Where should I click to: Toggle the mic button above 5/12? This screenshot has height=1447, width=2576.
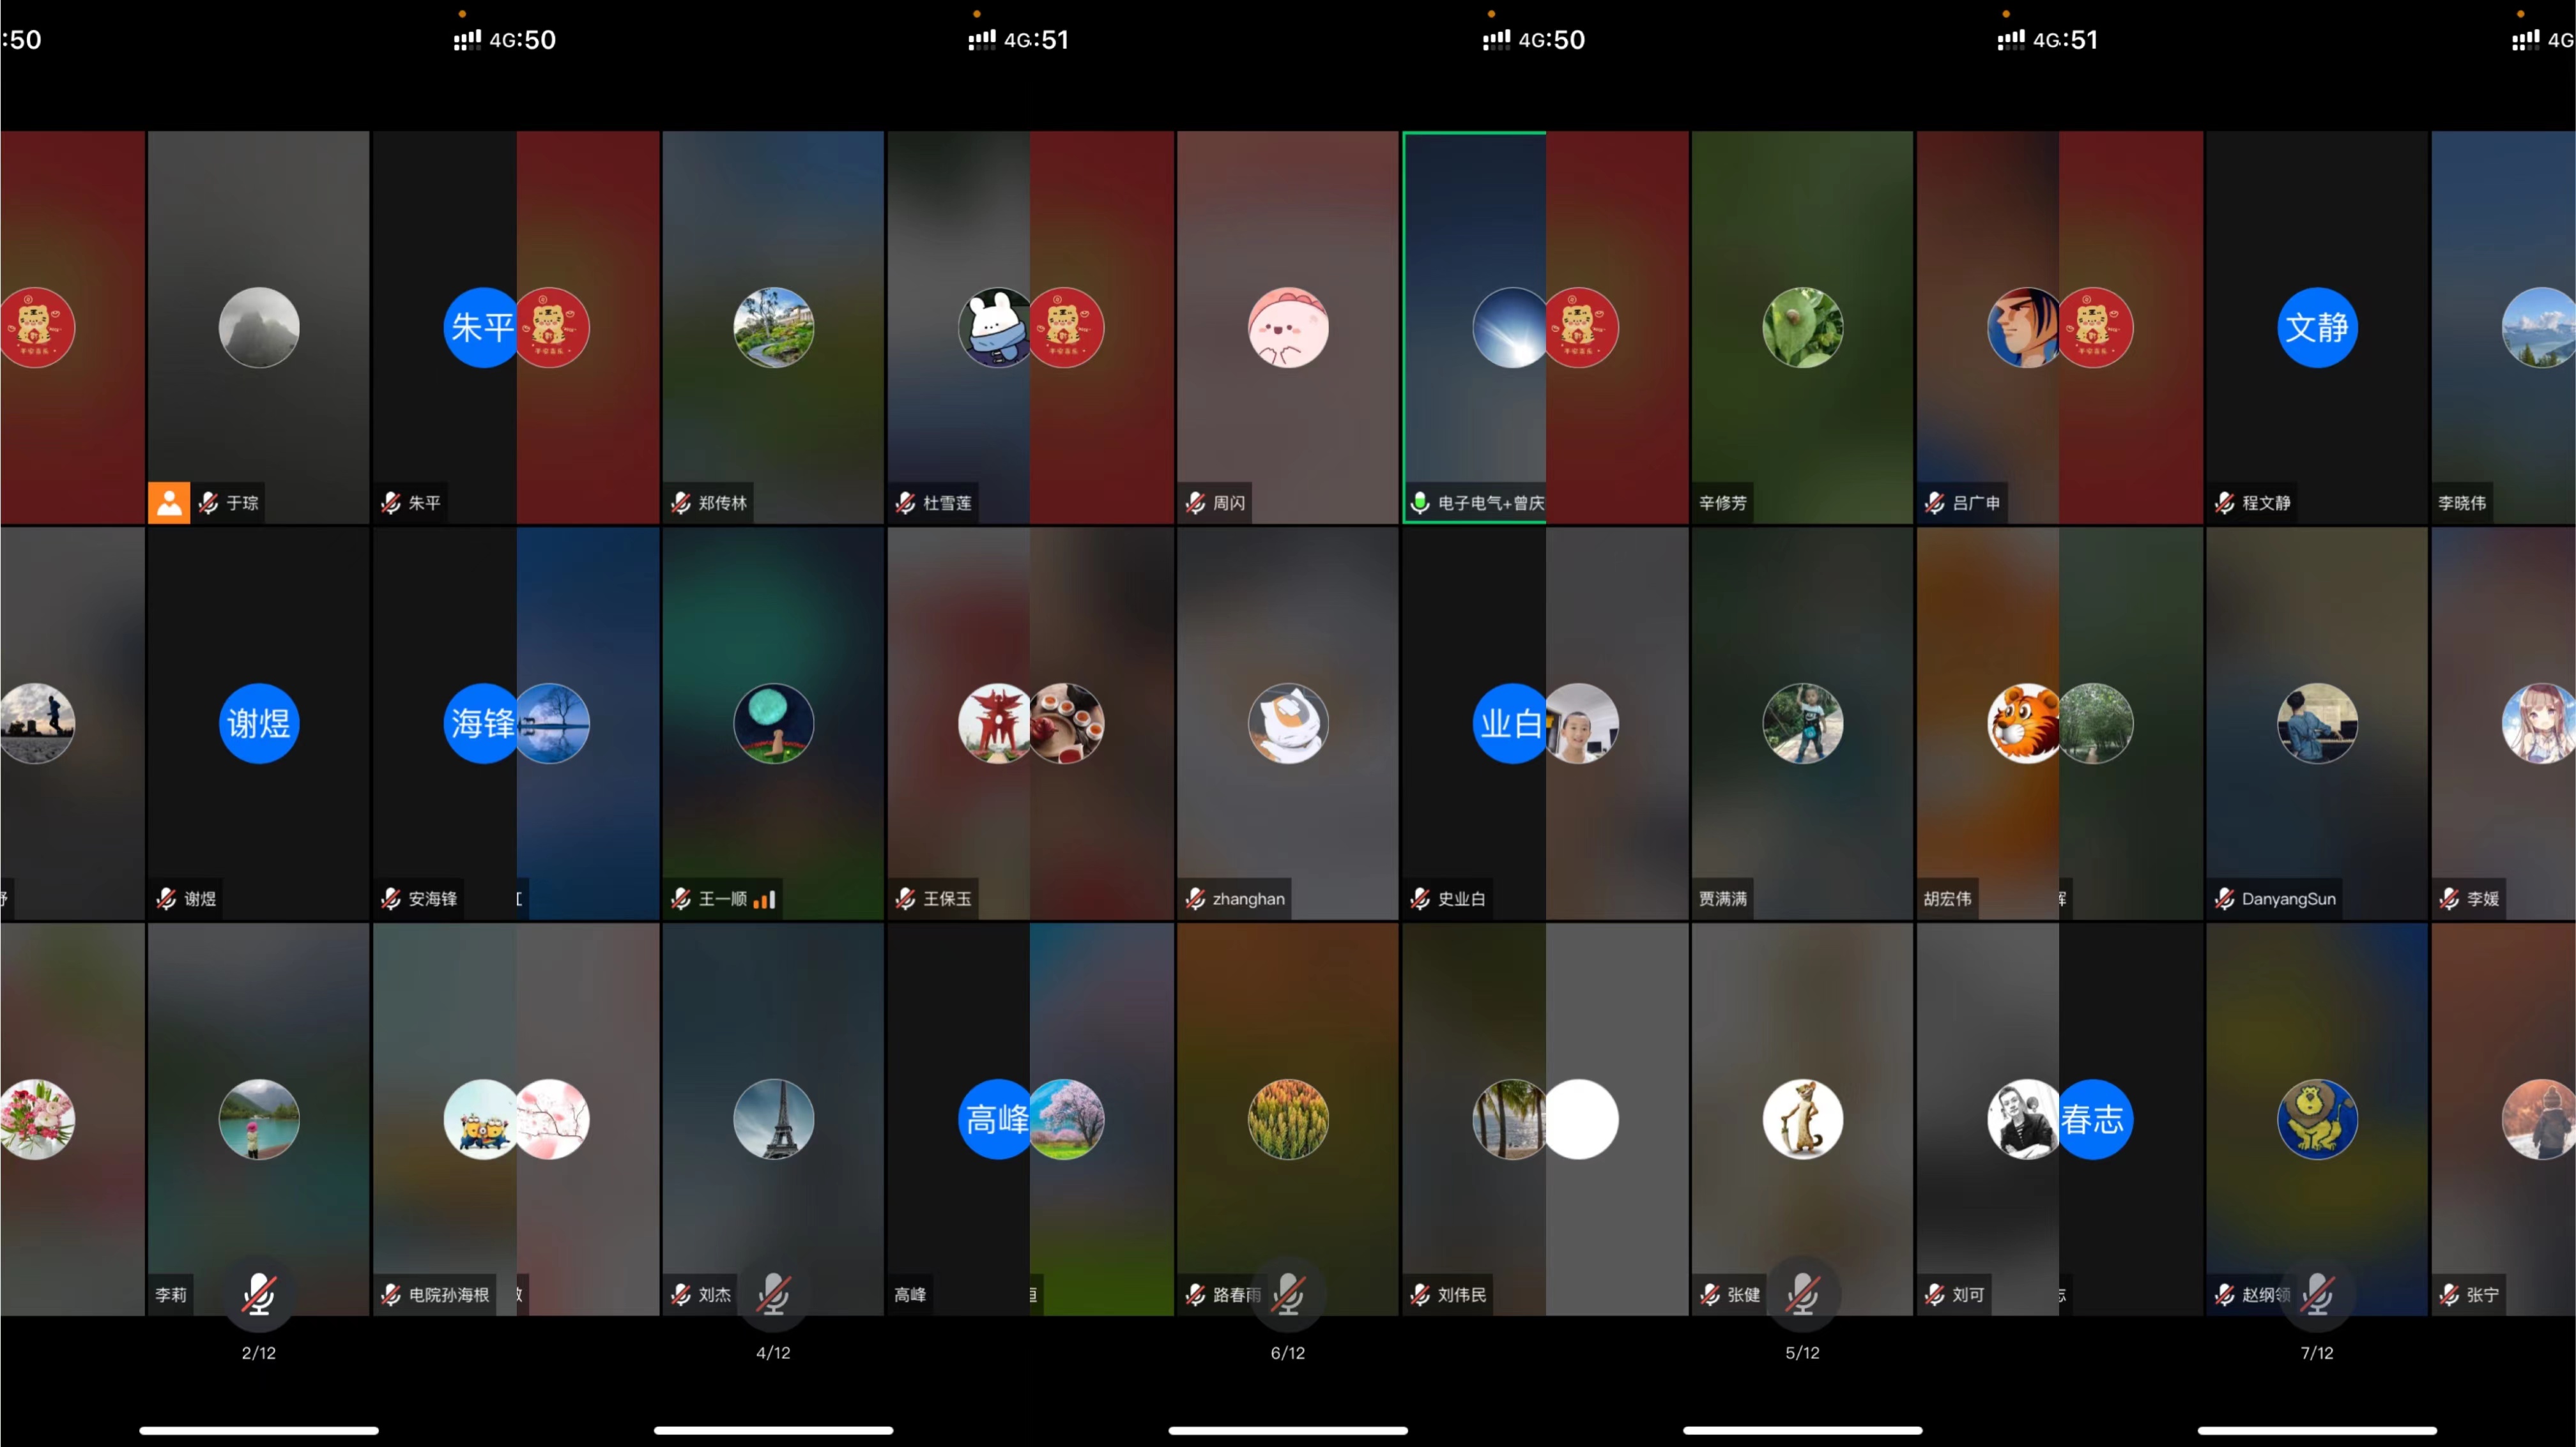click(1802, 1294)
